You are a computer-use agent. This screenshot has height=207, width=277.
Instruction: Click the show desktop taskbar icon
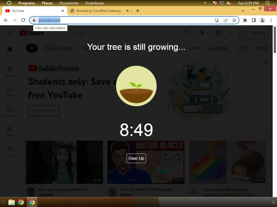click(x=4, y=202)
